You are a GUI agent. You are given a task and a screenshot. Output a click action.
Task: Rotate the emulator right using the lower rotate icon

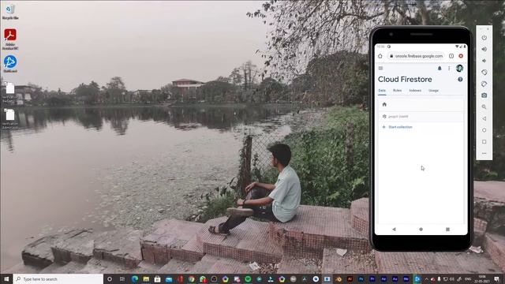tap(484, 84)
